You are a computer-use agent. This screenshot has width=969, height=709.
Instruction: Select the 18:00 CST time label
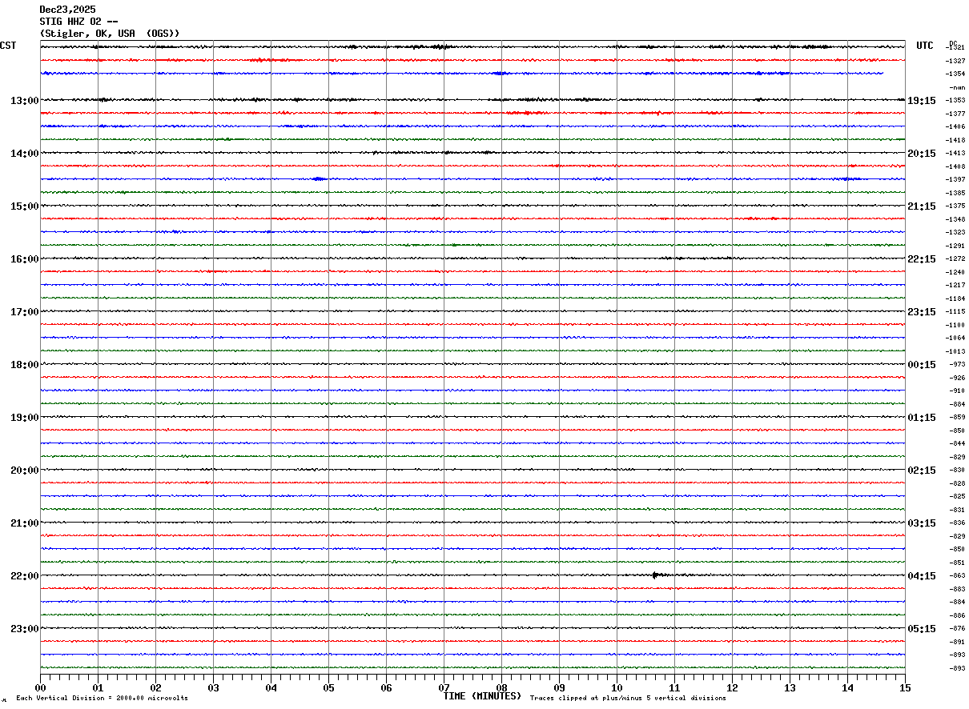pyautogui.click(x=24, y=365)
